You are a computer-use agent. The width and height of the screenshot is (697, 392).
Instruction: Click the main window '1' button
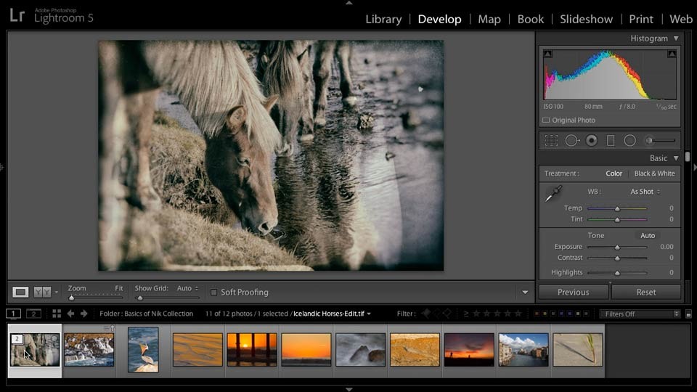click(x=13, y=314)
